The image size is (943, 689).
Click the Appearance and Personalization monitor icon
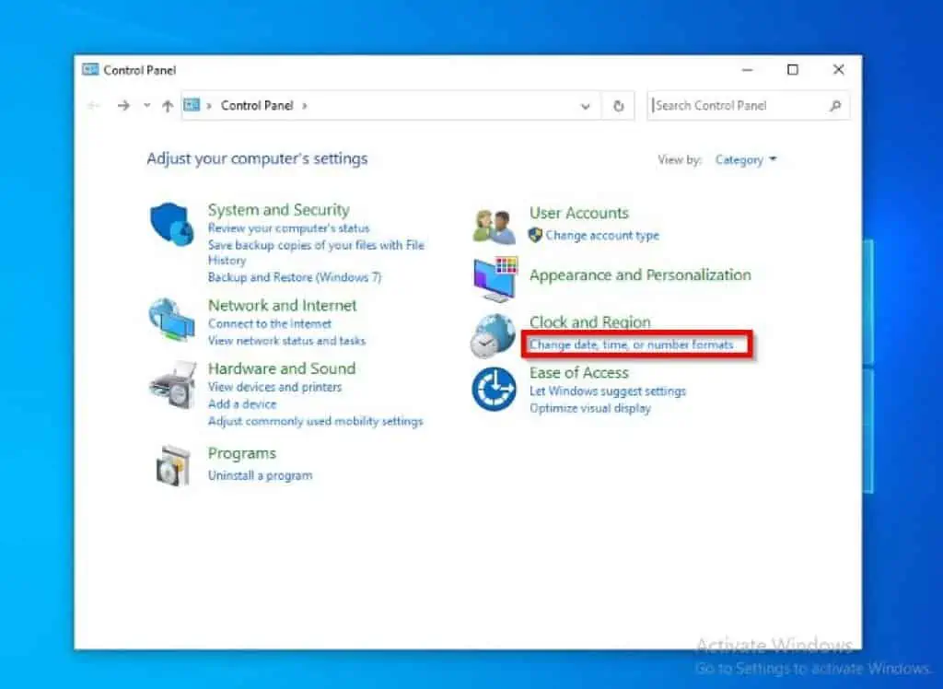(x=495, y=279)
